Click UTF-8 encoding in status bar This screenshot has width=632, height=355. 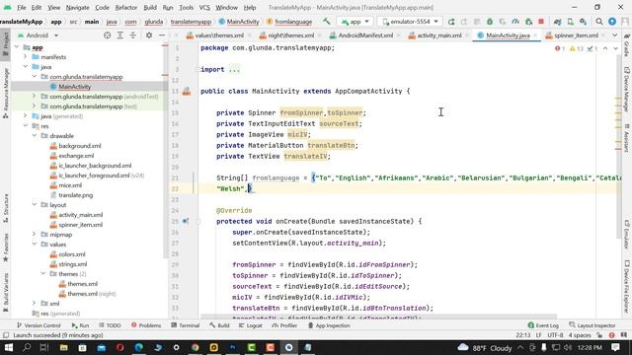pyautogui.click(x=555, y=335)
